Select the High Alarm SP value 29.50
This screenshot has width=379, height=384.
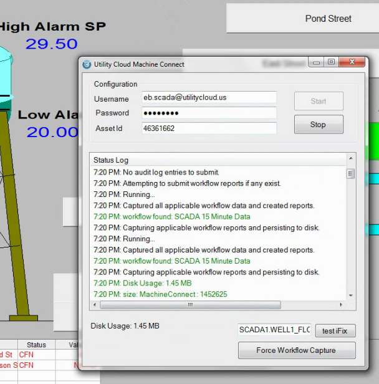pos(52,44)
